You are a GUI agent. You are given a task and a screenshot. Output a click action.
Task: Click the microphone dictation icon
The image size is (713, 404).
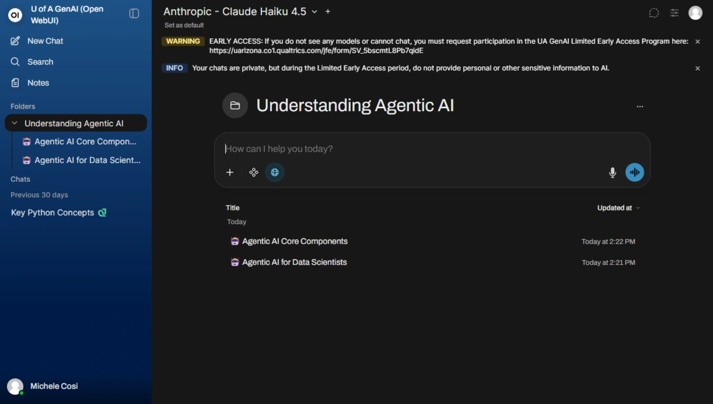(x=612, y=173)
